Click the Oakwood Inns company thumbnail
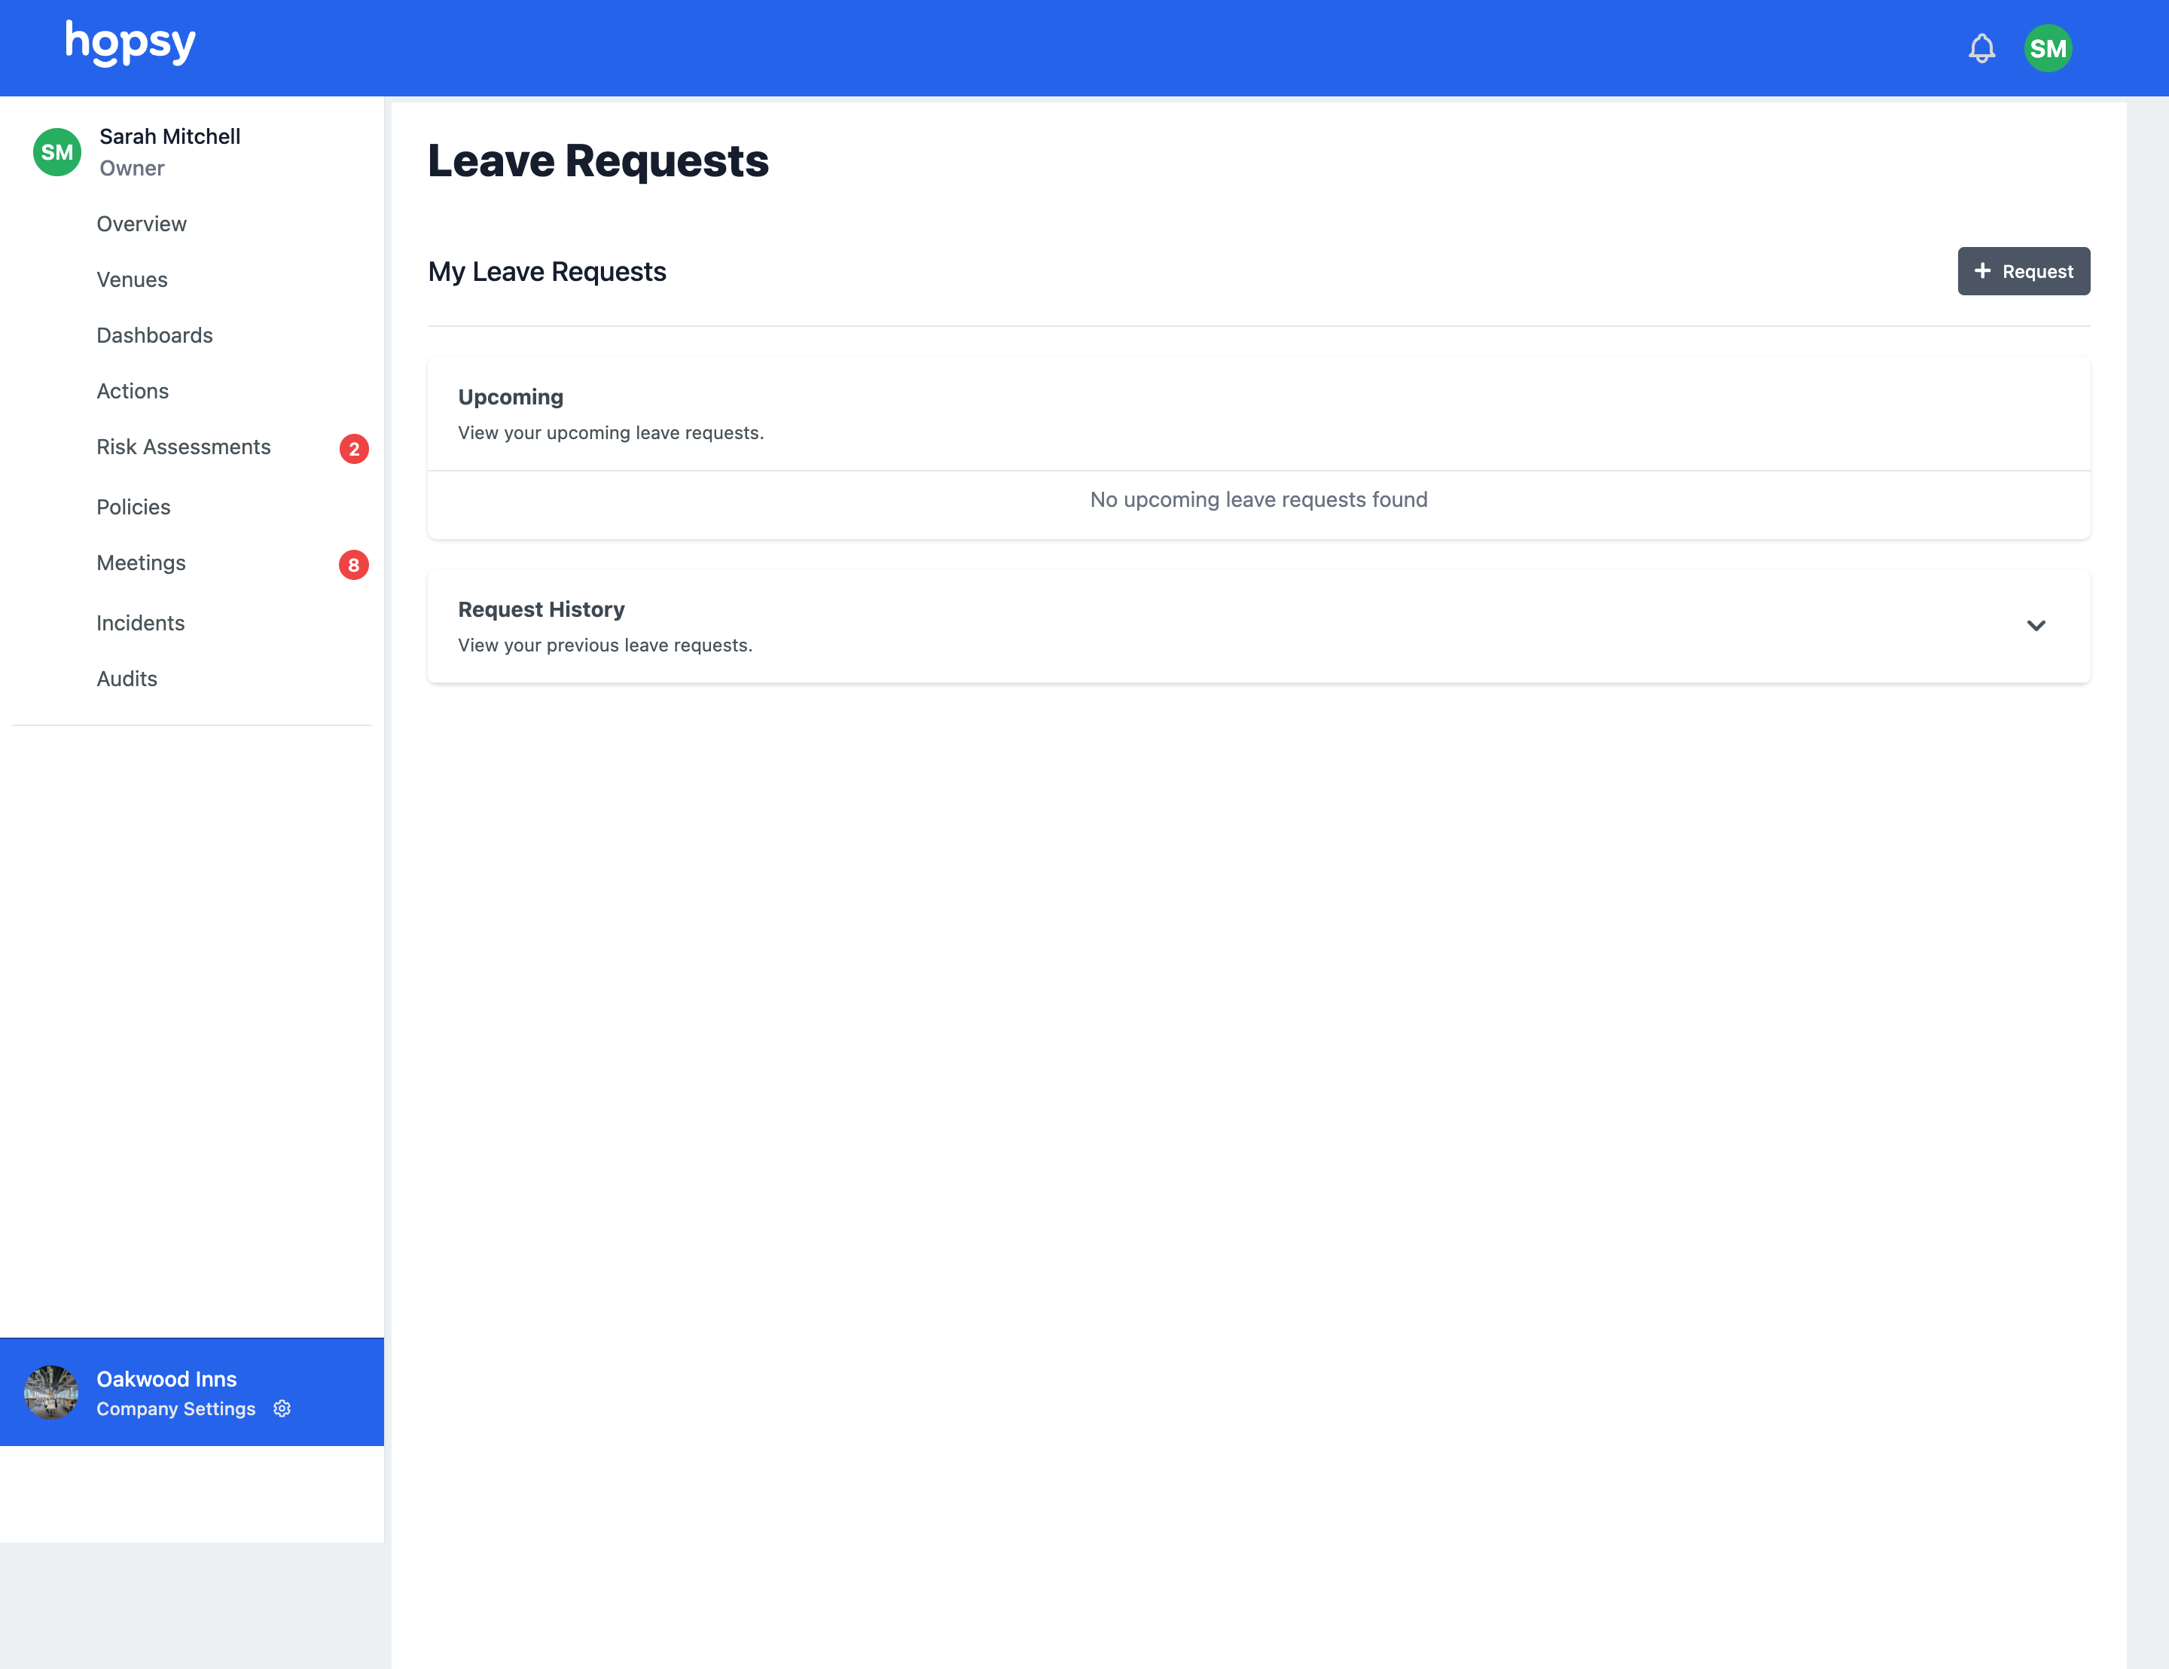Viewport: 2169px width, 1669px height. pyautogui.click(x=52, y=1392)
